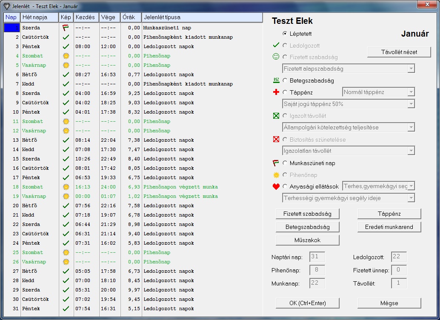This screenshot has width=440, height=320.
Task: Select the Betegszabadság radio button
Action: [285, 80]
